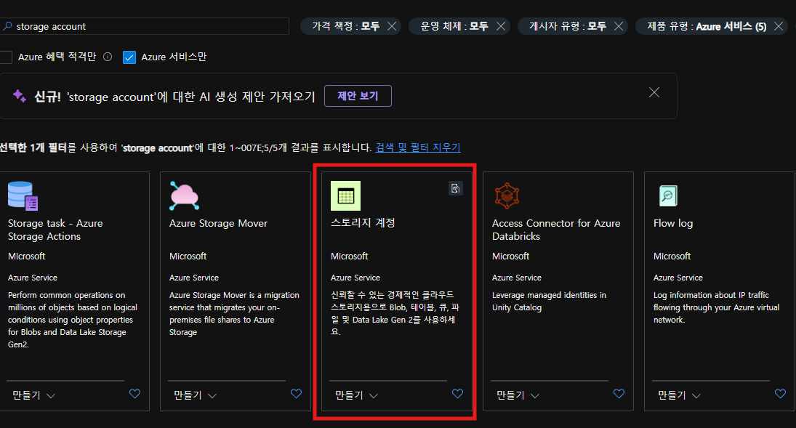Screen dimensions: 796x428
Task: Click Microsoft publisher on Storage task card
Action: pyautogui.click(x=26, y=257)
